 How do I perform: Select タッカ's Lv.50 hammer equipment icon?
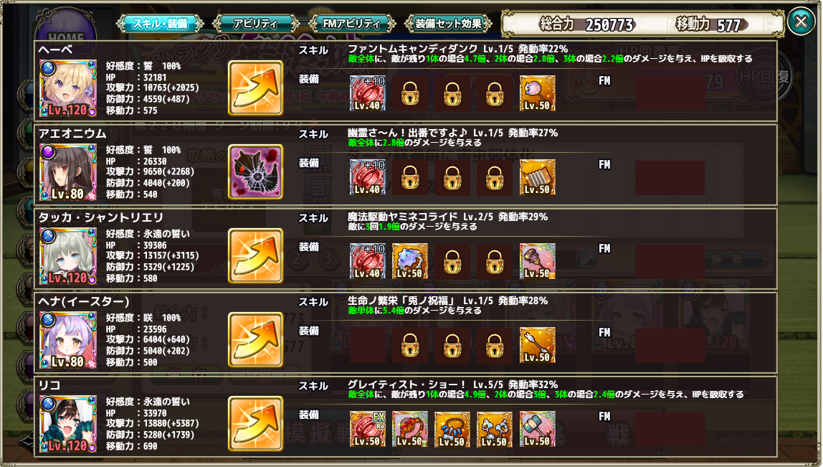pyautogui.click(x=538, y=261)
